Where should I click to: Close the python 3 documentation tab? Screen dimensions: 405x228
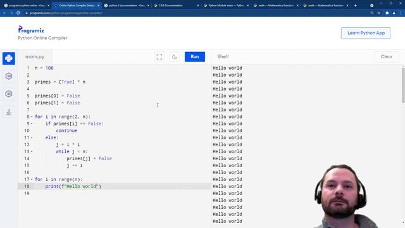[x=148, y=6]
